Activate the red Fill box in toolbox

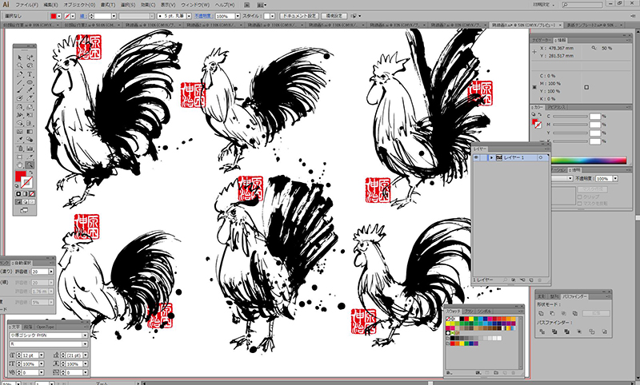coord(19,176)
